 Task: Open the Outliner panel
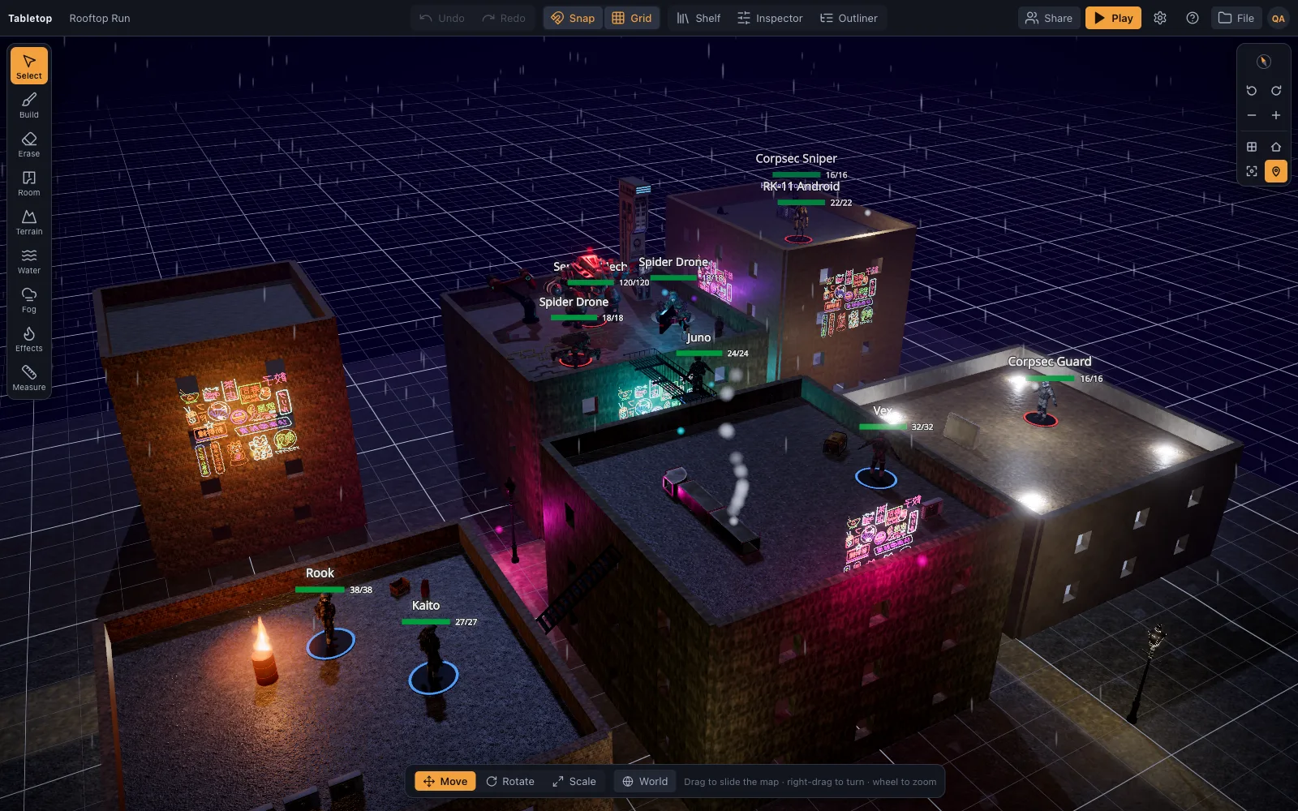point(849,18)
